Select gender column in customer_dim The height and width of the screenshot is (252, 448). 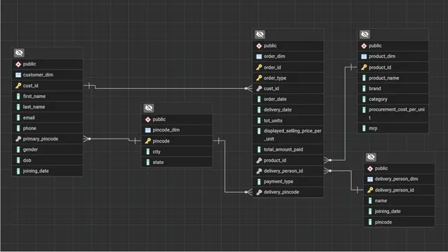48,149
